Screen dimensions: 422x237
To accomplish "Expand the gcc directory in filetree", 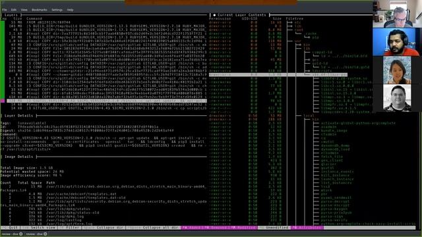I will coord(315,60).
